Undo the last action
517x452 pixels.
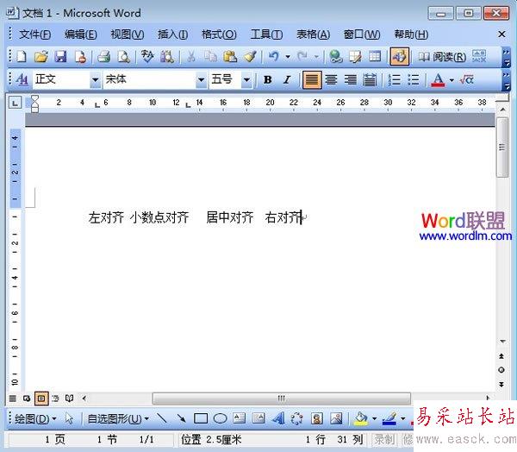point(273,57)
